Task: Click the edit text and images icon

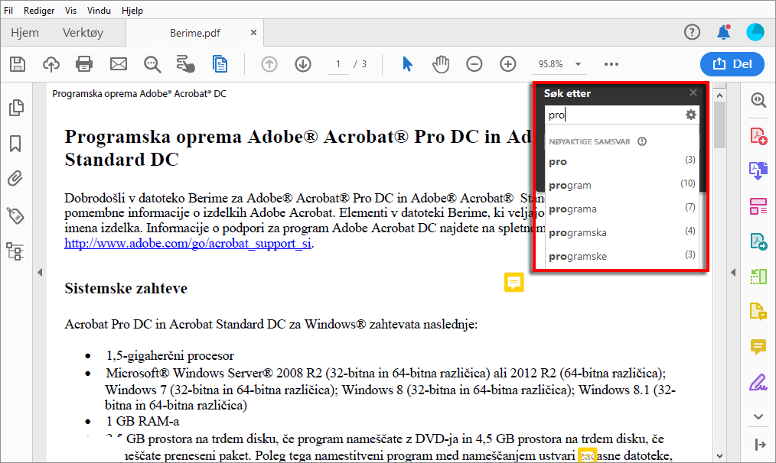Action: pos(186,64)
